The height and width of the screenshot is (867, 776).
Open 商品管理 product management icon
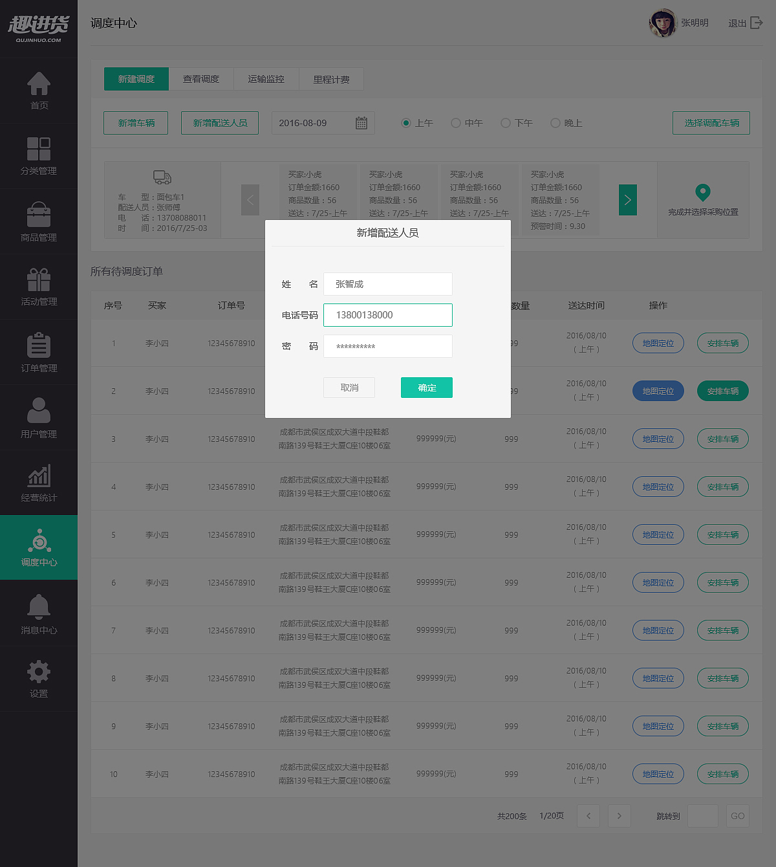39,214
